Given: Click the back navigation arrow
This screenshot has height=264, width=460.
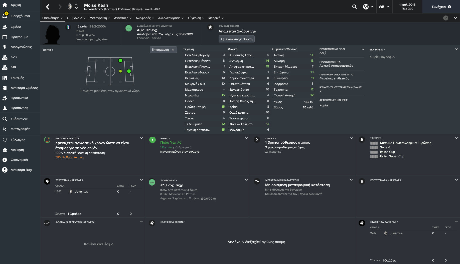Looking at the screenshot, I should [x=48, y=7].
